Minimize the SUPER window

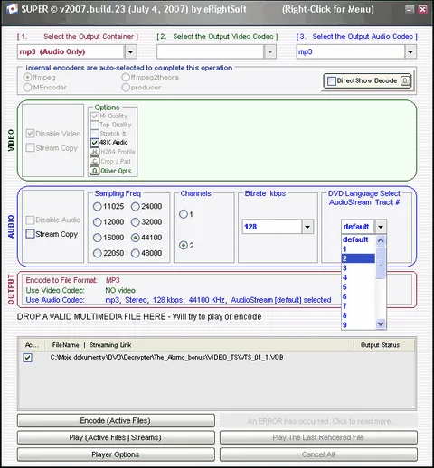tap(410, 9)
